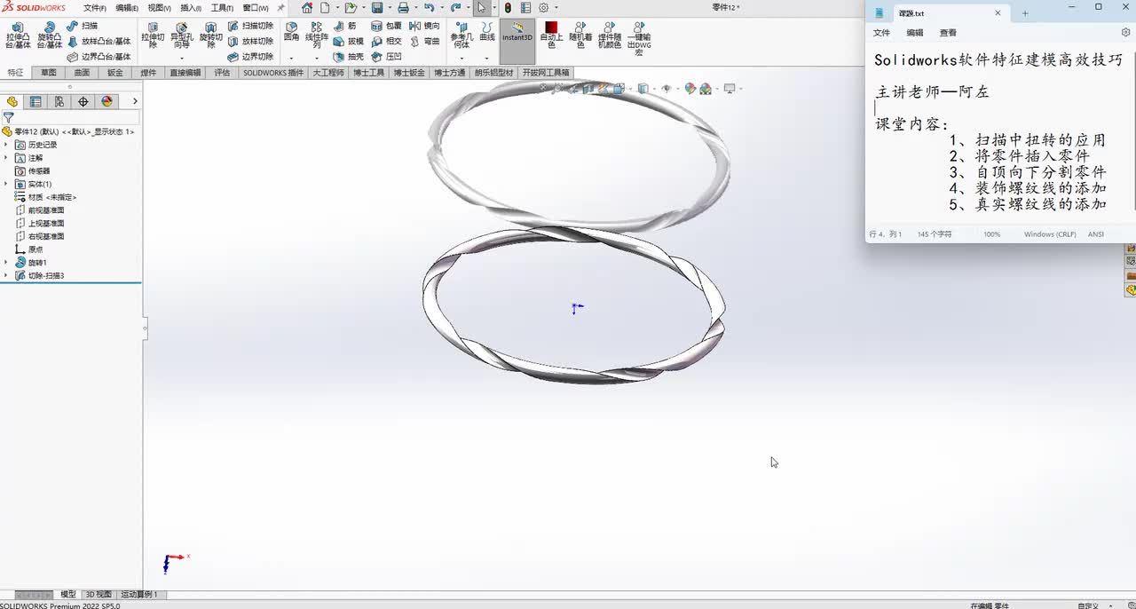Image resolution: width=1136 pixels, height=609 pixels.
Task: Choose the 边界切除 boundary cut tool
Action: pyautogui.click(x=250, y=56)
